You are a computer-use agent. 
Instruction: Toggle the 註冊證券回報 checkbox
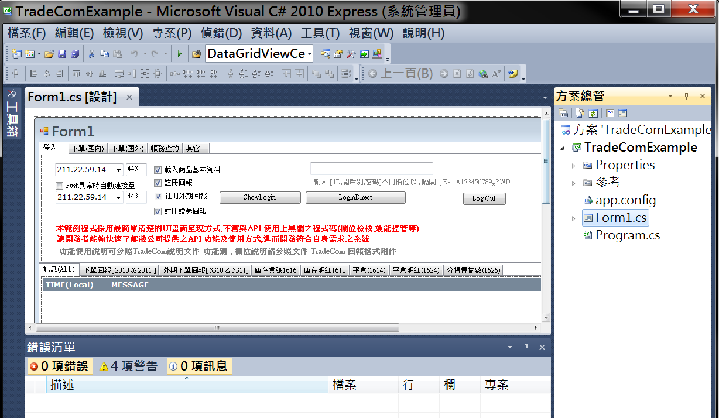click(x=158, y=211)
